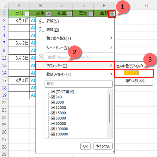This screenshot has height=157, width=157.
Task: Uncheck the 12000 value checkbox
Action: tap(53, 107)
